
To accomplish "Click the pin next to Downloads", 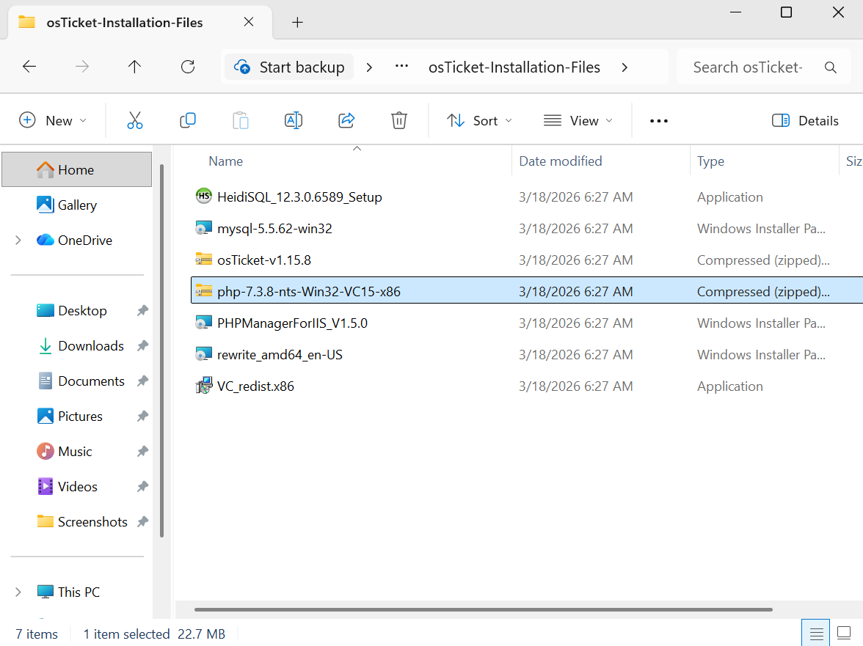I will (142, 346).
